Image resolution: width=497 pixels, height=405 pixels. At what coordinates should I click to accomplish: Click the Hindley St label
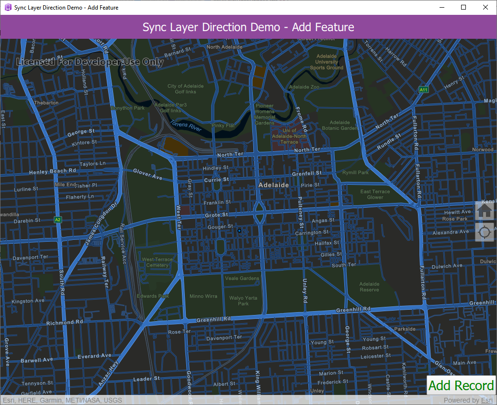tap(215, 168)
